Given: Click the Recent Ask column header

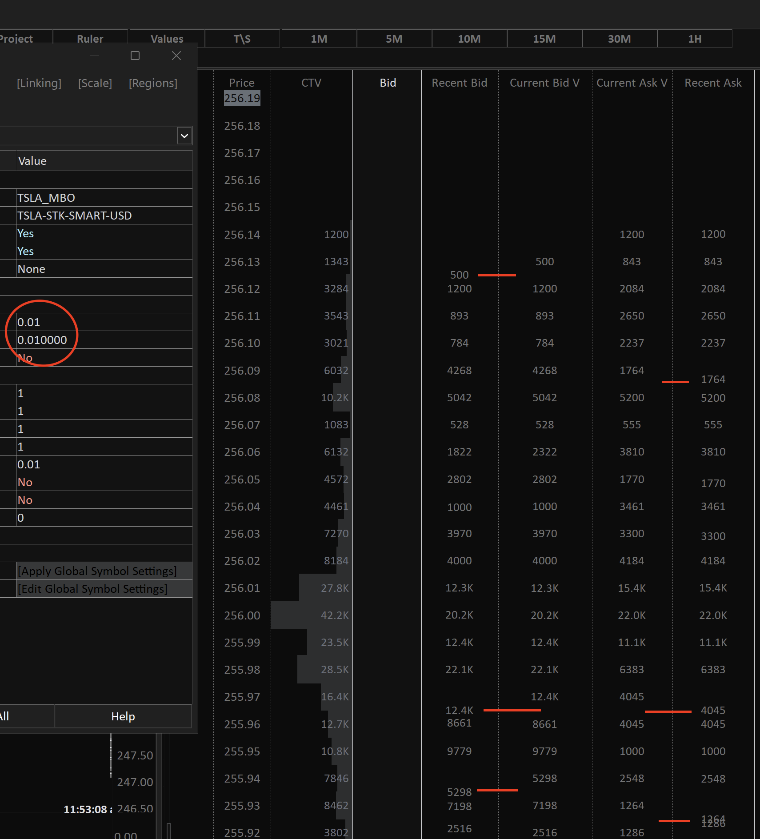Looking at the screenshot, I should click(713, 83).
